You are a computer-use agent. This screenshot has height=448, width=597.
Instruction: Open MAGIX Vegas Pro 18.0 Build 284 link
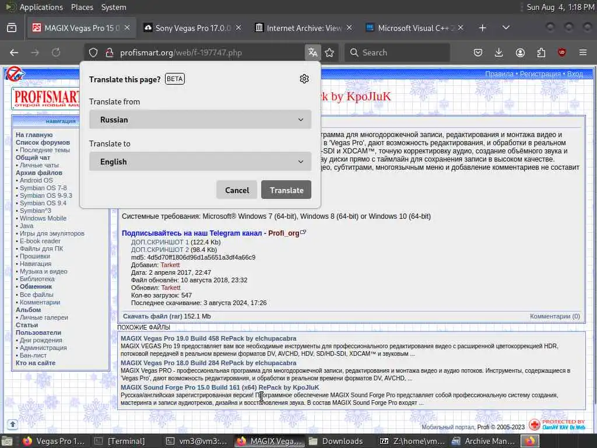(x=208, y=363)
